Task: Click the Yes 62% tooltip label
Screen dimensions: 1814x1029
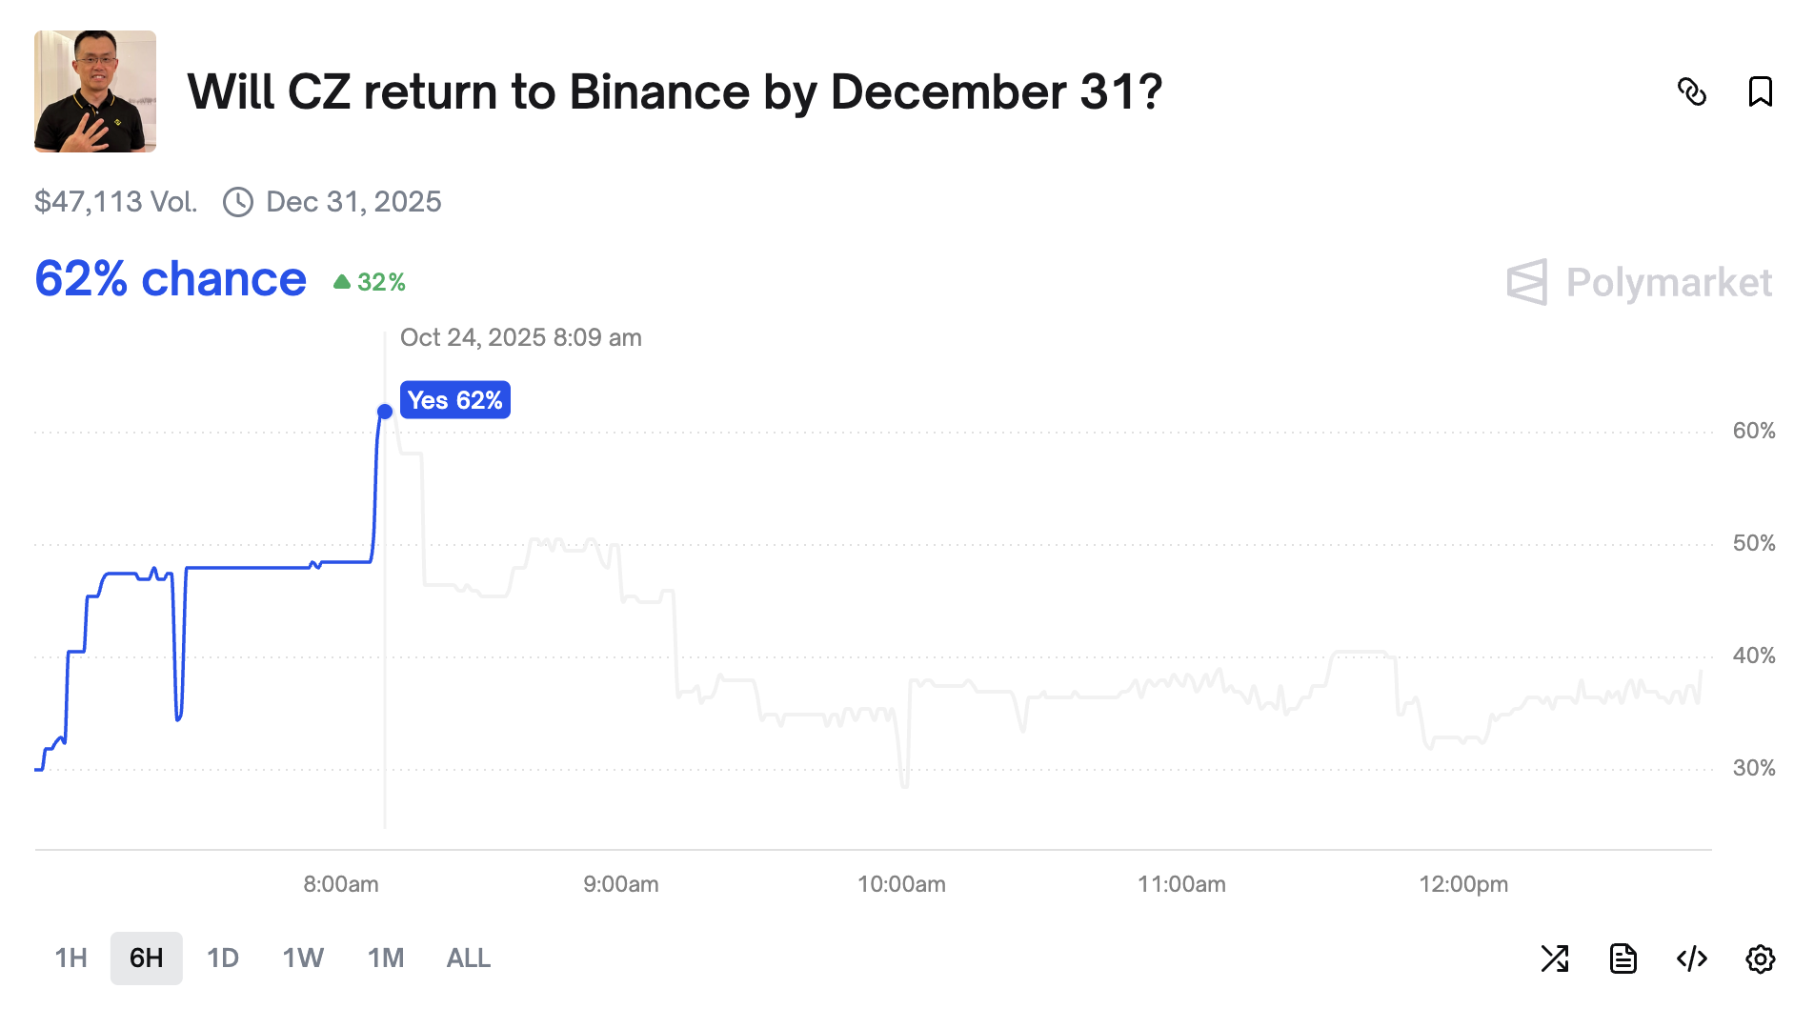Action: click(x=455, y=400)
